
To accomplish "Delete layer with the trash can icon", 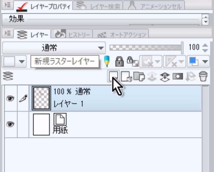I will pos(203,76).
